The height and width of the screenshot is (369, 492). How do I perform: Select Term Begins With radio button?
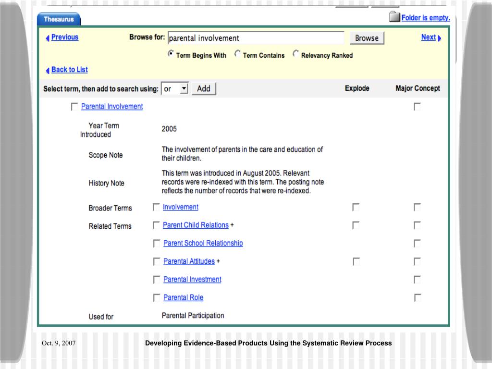click(171, 54)
